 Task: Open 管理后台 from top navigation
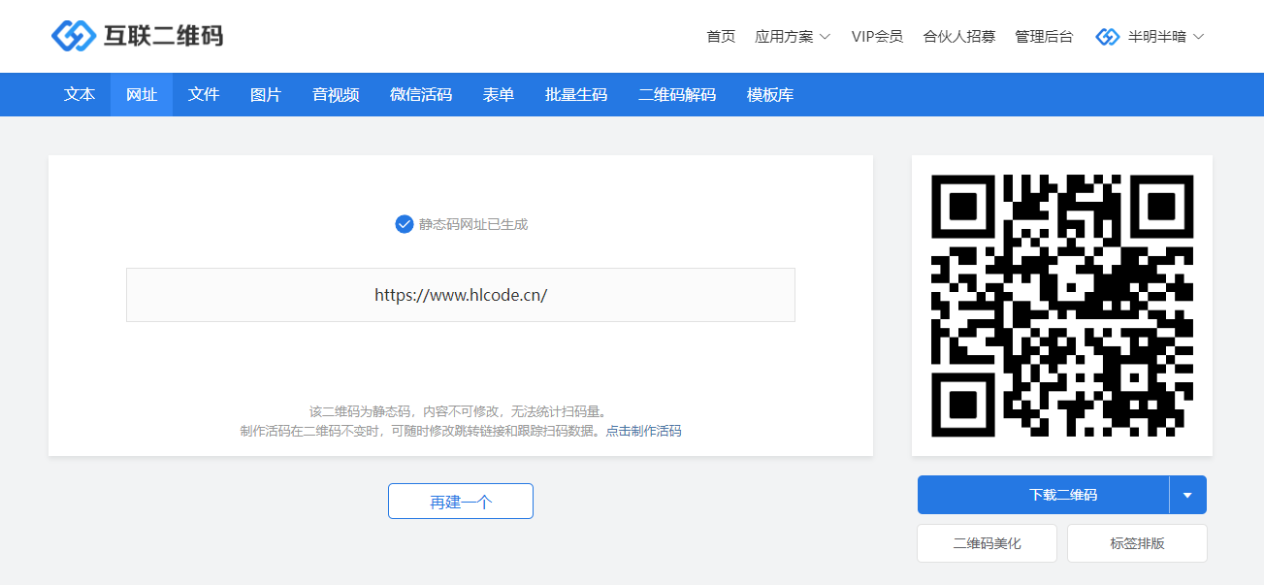[1044, 37]
